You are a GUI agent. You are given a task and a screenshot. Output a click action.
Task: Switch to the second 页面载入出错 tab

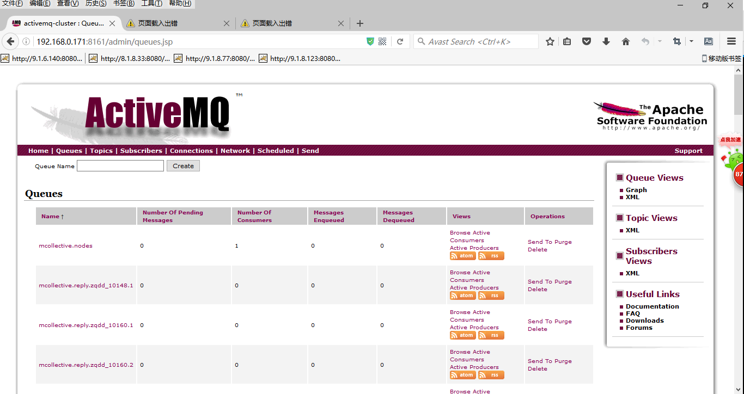[x=293, y=23]
